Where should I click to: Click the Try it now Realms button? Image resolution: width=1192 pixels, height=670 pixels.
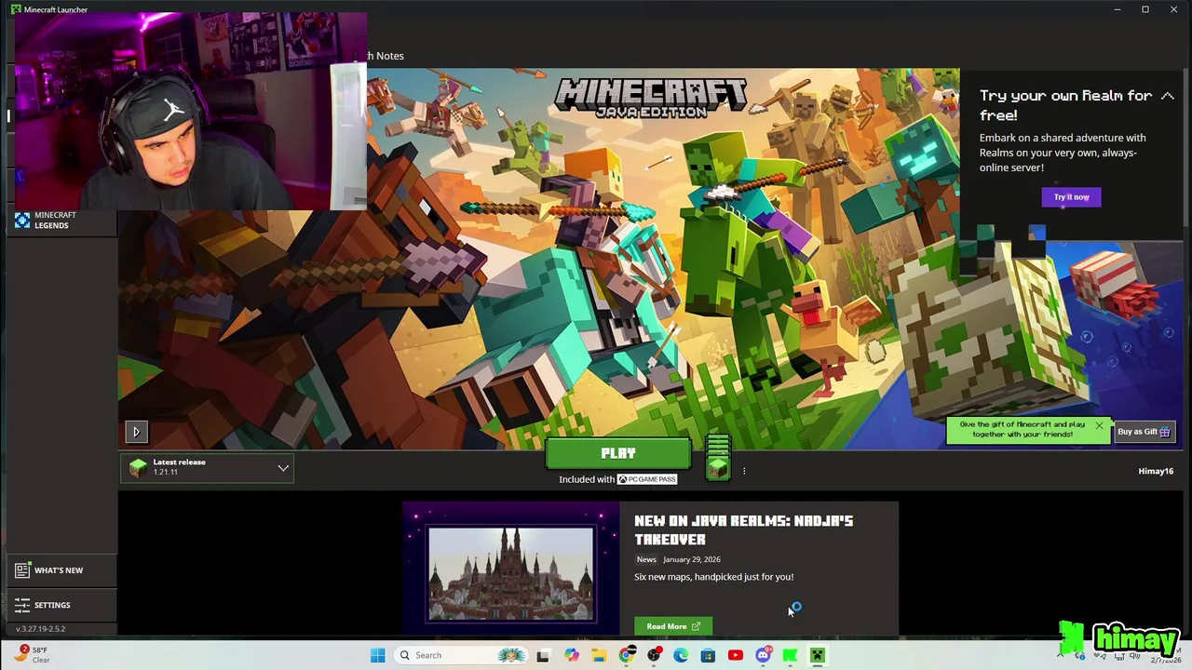point(1071,197)
